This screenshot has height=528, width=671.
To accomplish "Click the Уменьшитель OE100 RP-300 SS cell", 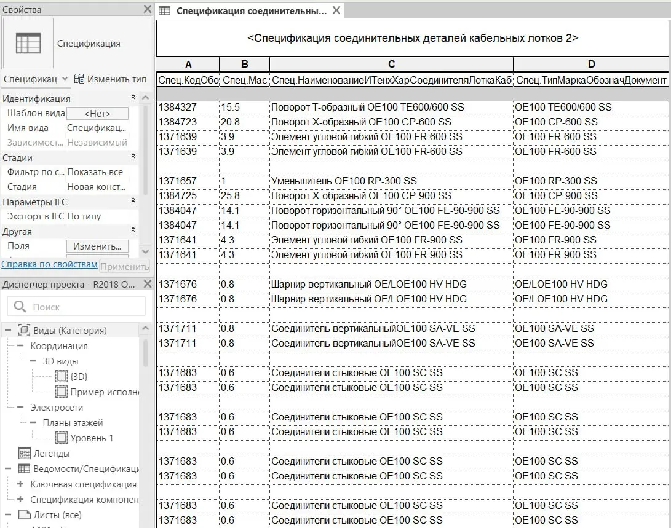I will [391, 181].
